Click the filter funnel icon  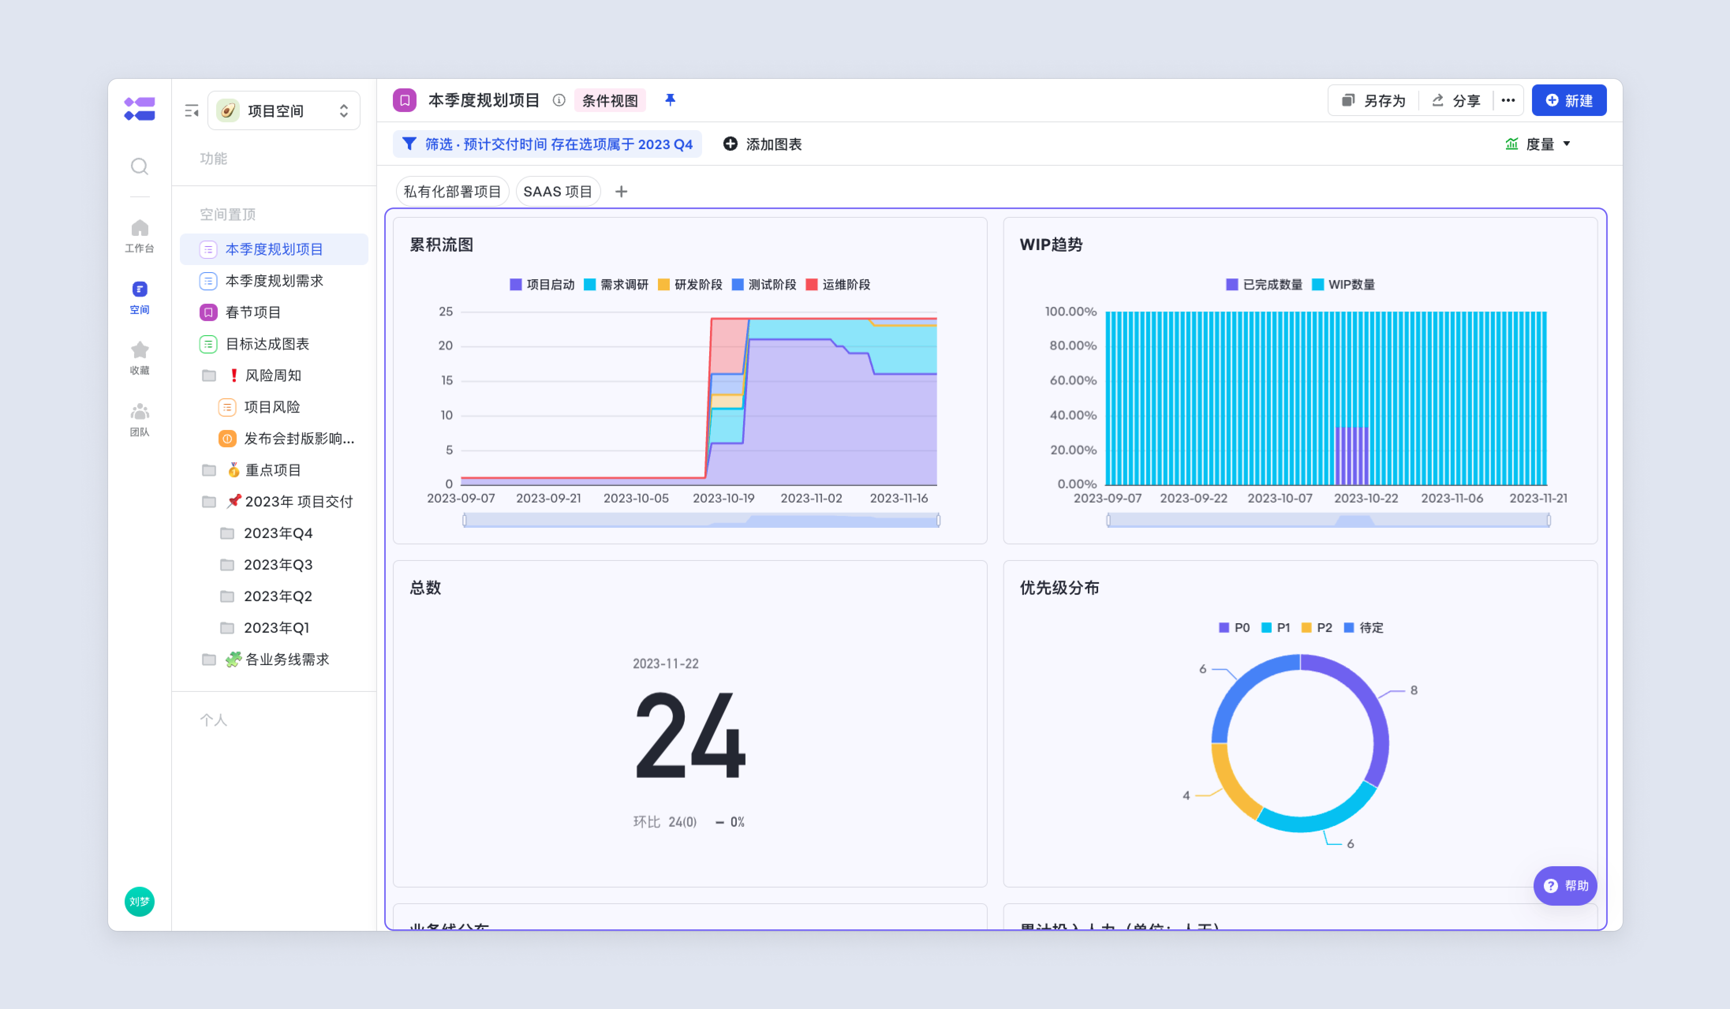pyautogui.click(x=409, y=144)
